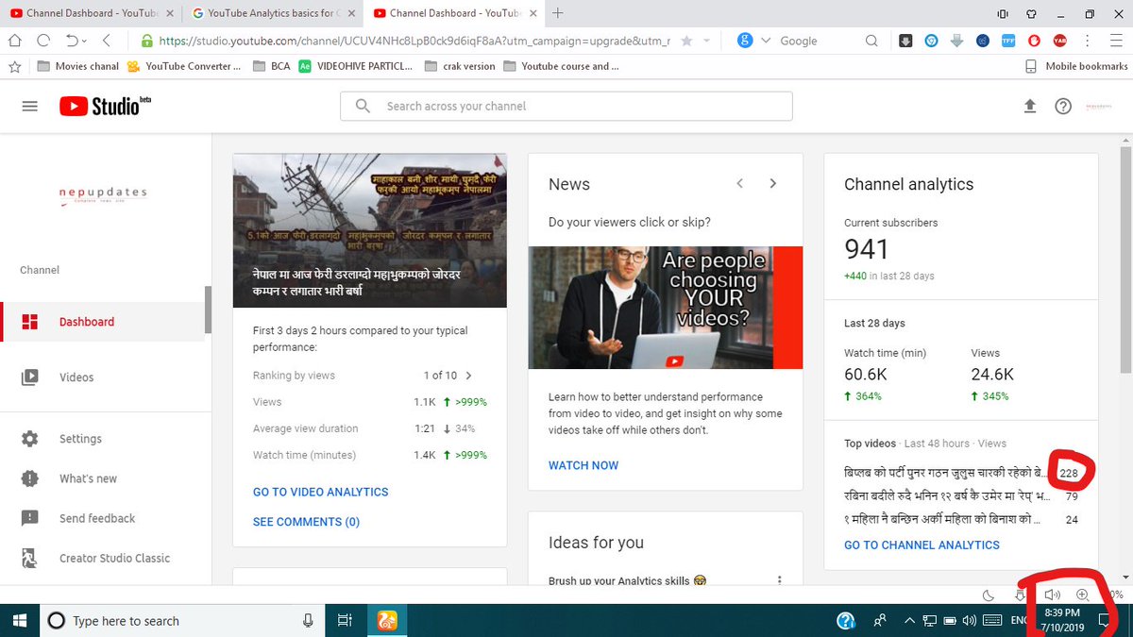Click the upload video arrow icon

[x=1030, y=107]
